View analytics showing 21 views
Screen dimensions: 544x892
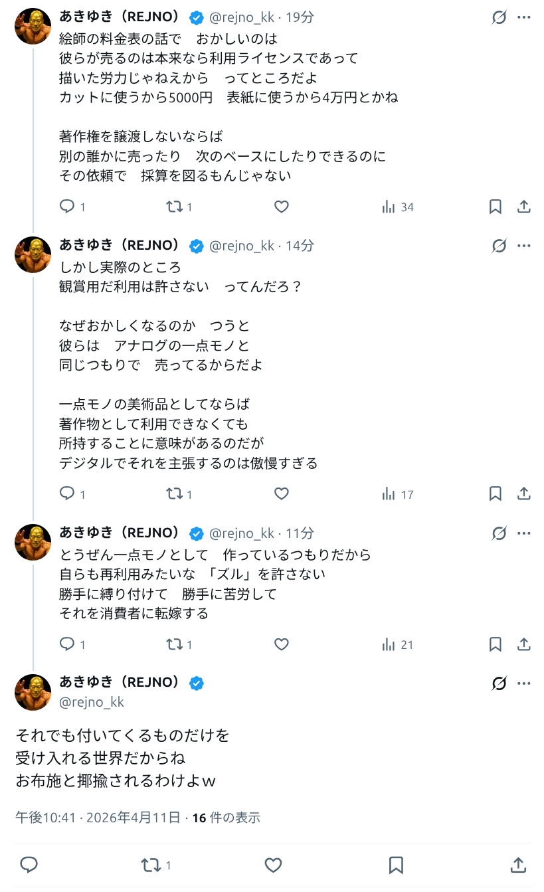[398, 644]
